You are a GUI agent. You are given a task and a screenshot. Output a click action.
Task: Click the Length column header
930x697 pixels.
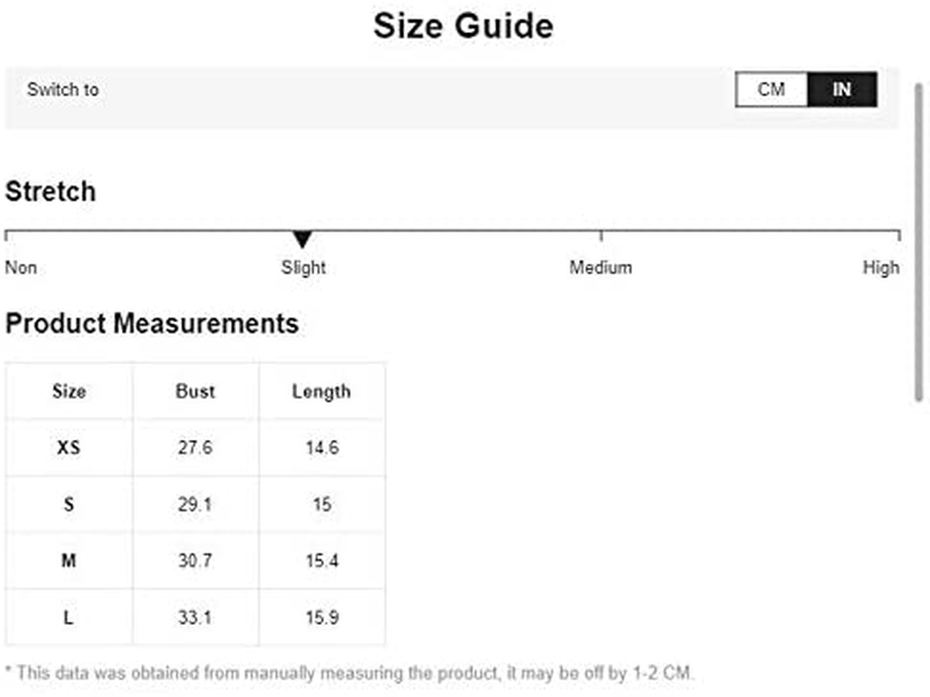point(322,391)
